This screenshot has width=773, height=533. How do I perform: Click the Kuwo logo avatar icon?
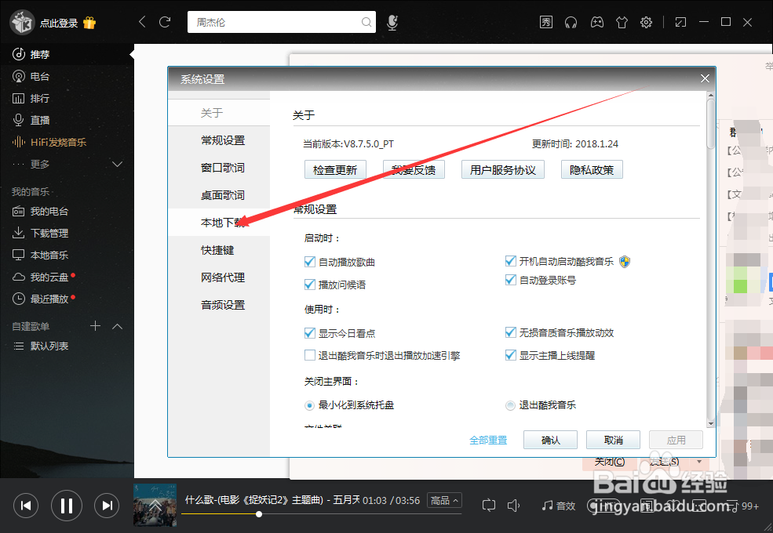point(22,22)
